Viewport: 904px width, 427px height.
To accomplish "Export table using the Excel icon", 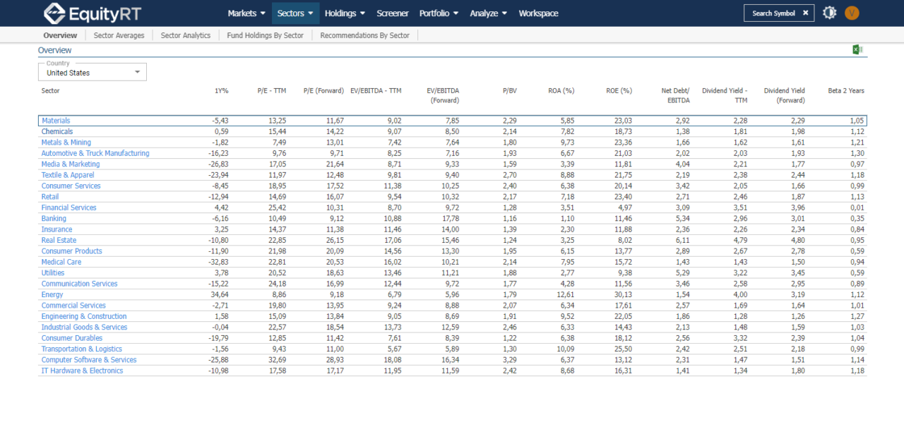I will pyautogui.click(x=857, y=49).
